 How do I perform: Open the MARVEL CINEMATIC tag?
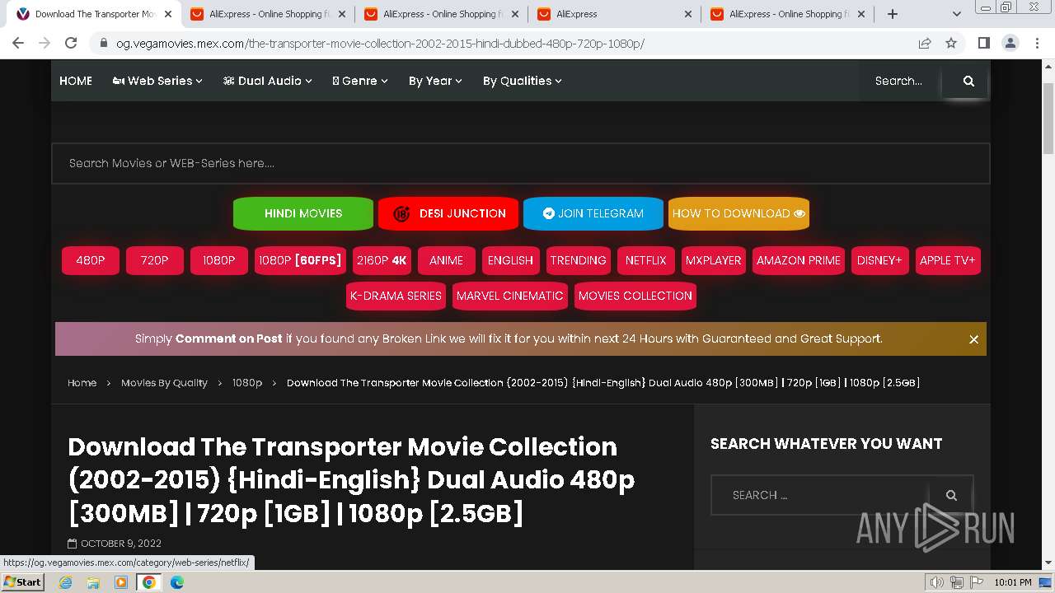(510, 296)
